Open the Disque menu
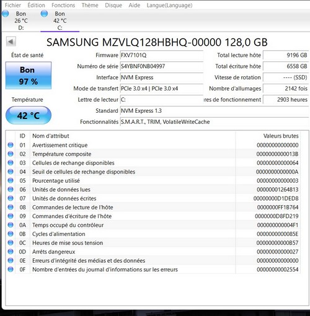 [x=113, y=5]
